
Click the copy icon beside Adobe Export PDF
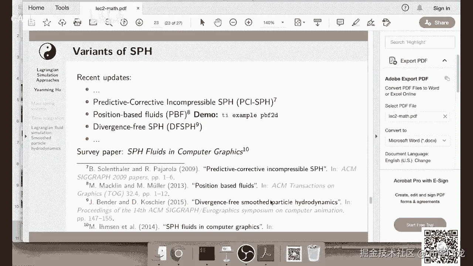447,78
